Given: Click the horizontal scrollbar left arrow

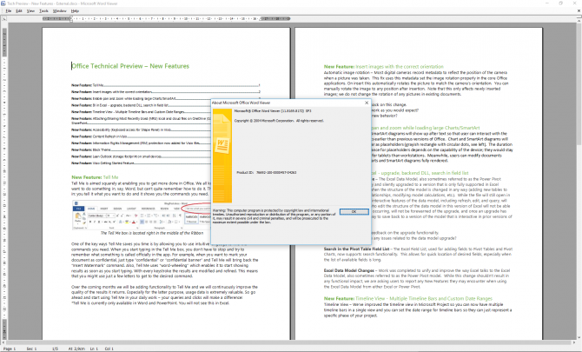Looking at the screenshot, I should click(4, 342).
